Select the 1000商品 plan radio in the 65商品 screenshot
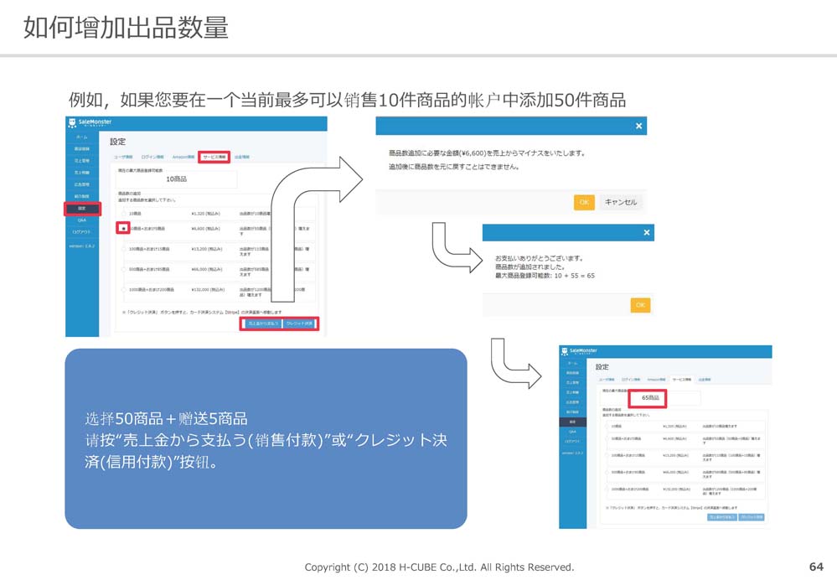837x580 pixels. (x=607, y=489)
